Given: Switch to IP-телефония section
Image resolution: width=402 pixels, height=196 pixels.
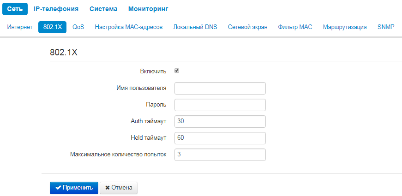Looking at the screenshot, I should pyautogui.click(x=56, y=9).
